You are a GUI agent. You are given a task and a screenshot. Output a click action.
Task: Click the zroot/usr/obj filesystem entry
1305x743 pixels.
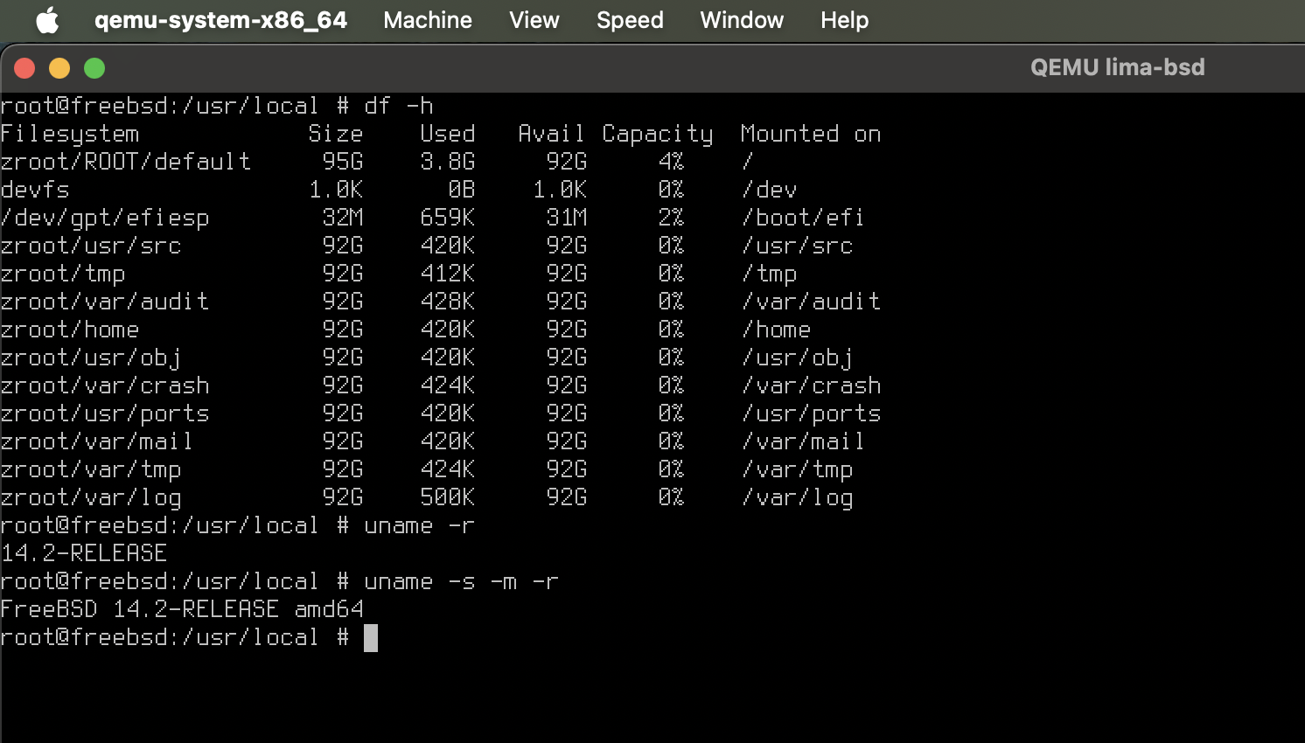pyautogui.click(x=91, y=358)
